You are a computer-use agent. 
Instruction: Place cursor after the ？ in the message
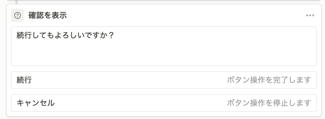pos(114,36)
